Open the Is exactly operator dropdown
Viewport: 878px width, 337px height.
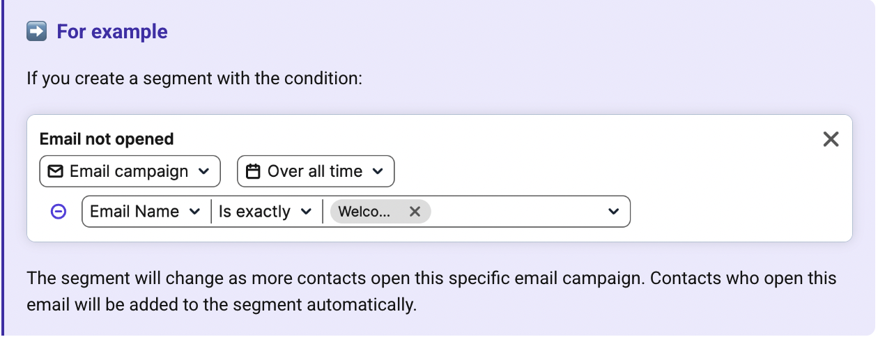coord(265,212)
